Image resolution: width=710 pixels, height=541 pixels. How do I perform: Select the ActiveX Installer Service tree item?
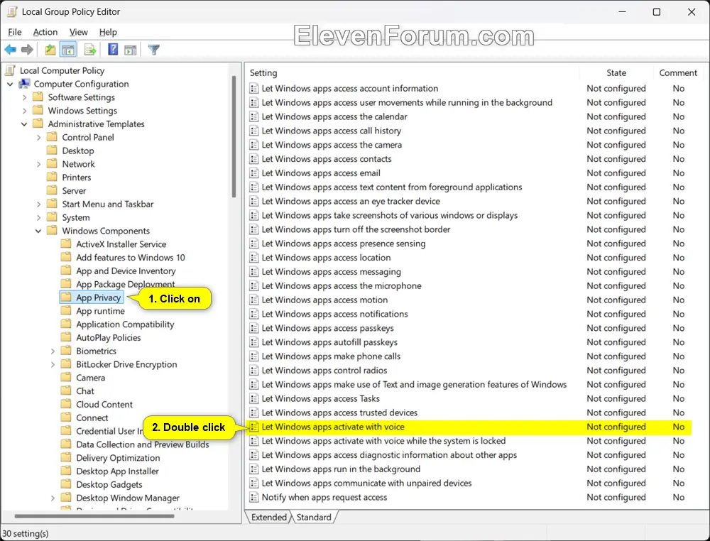(121, 244)
